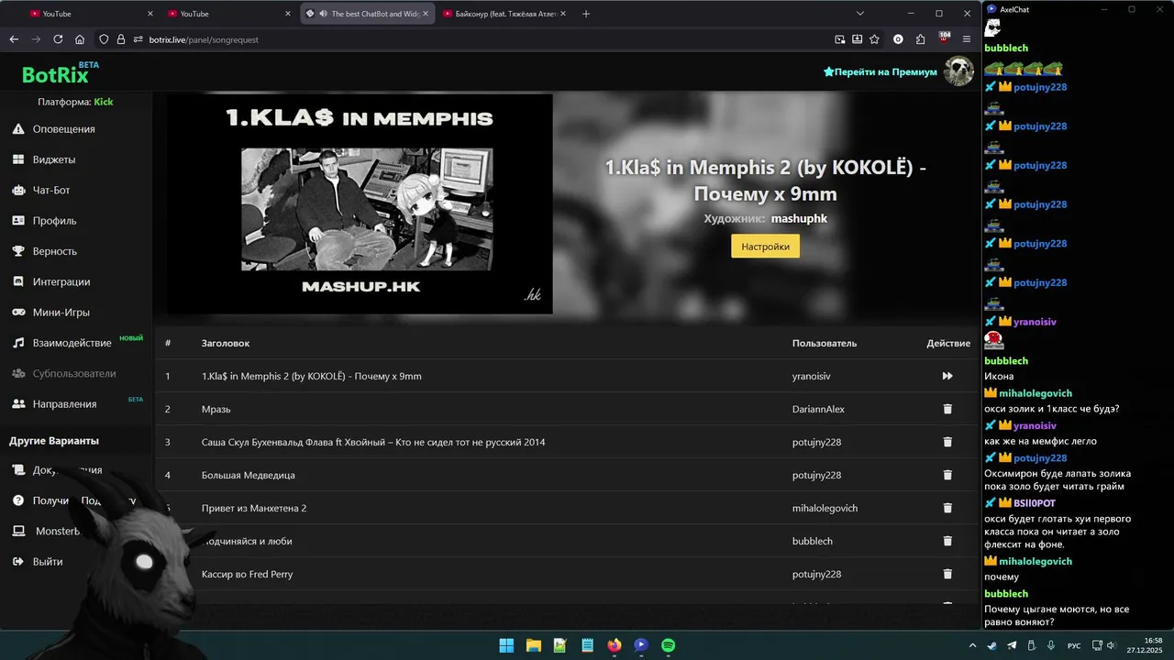Open the AxelChat icon in the taskbar

(641, 645)
